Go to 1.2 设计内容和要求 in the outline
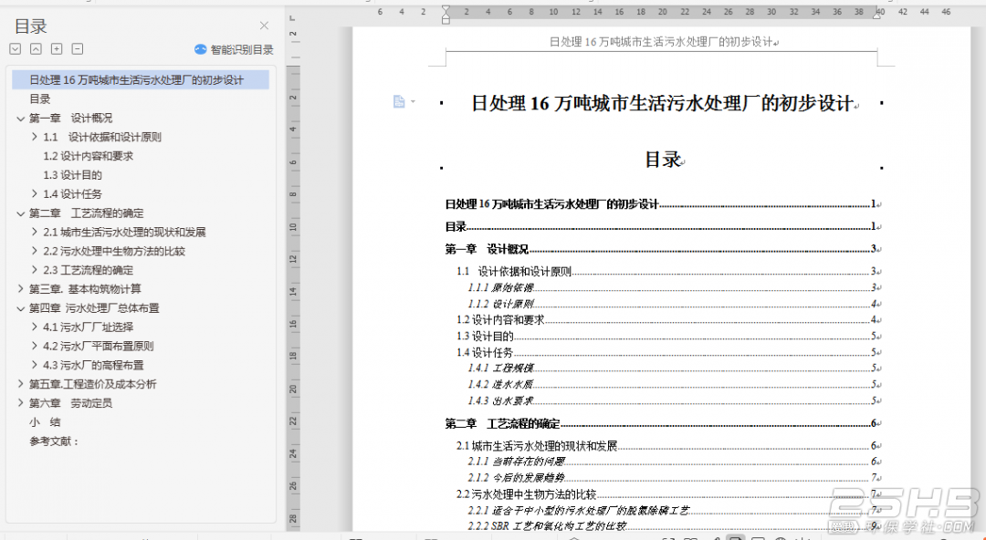 [88, 156]
